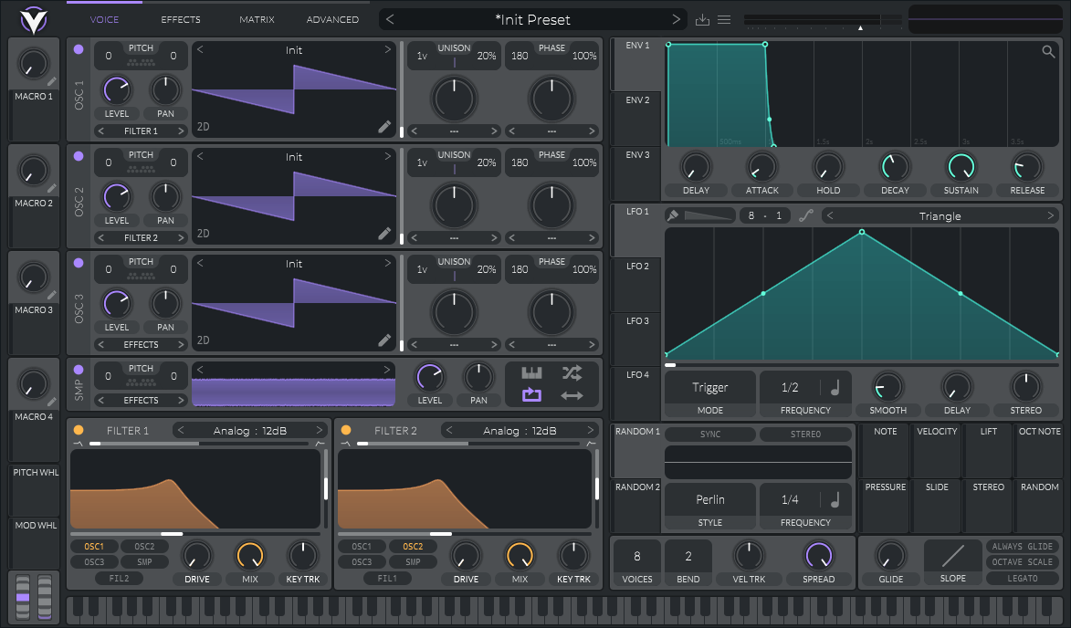Click the LEGATO button
Screen dimensions: 1071x628
coord(1022,579)
